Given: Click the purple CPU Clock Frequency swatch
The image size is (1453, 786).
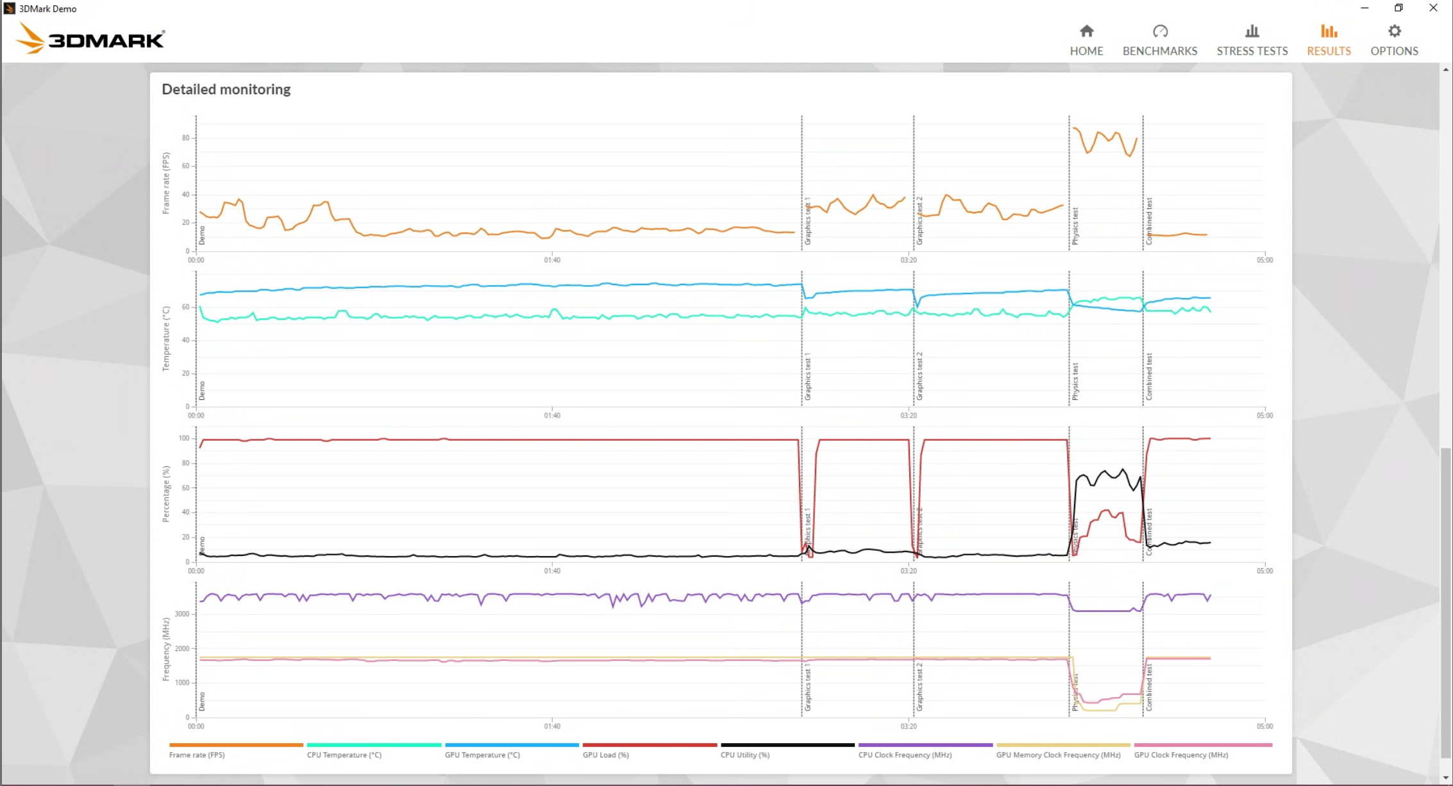Looking at the screenshot, I should (925, 745).
